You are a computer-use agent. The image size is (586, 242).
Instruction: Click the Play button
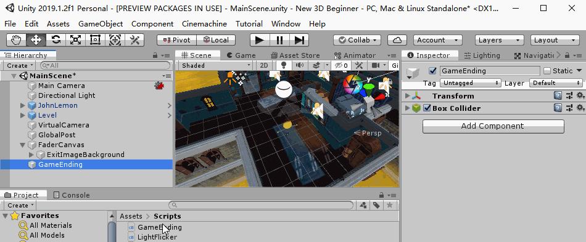tap(260, 40)
